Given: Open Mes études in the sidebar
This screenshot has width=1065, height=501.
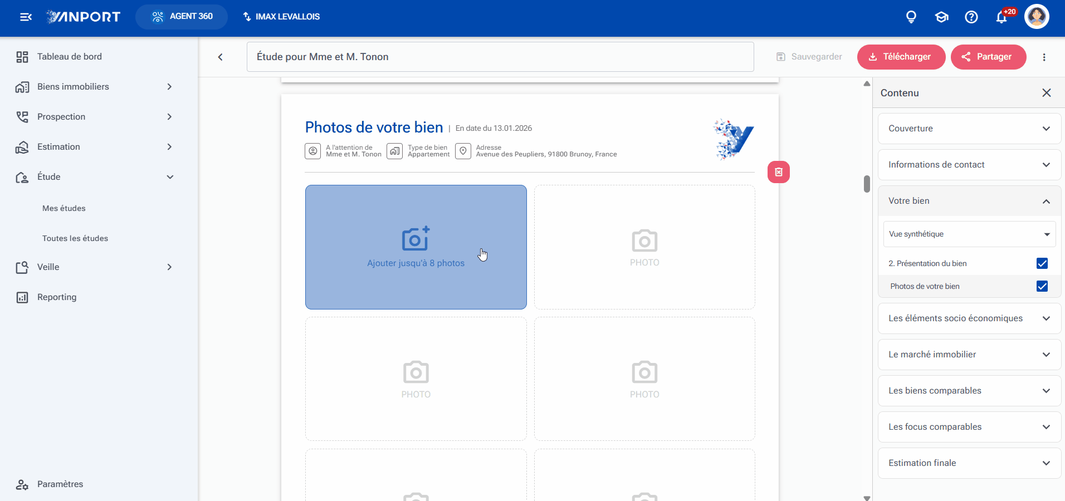Looking at the screenshot, I should point(64,208).
